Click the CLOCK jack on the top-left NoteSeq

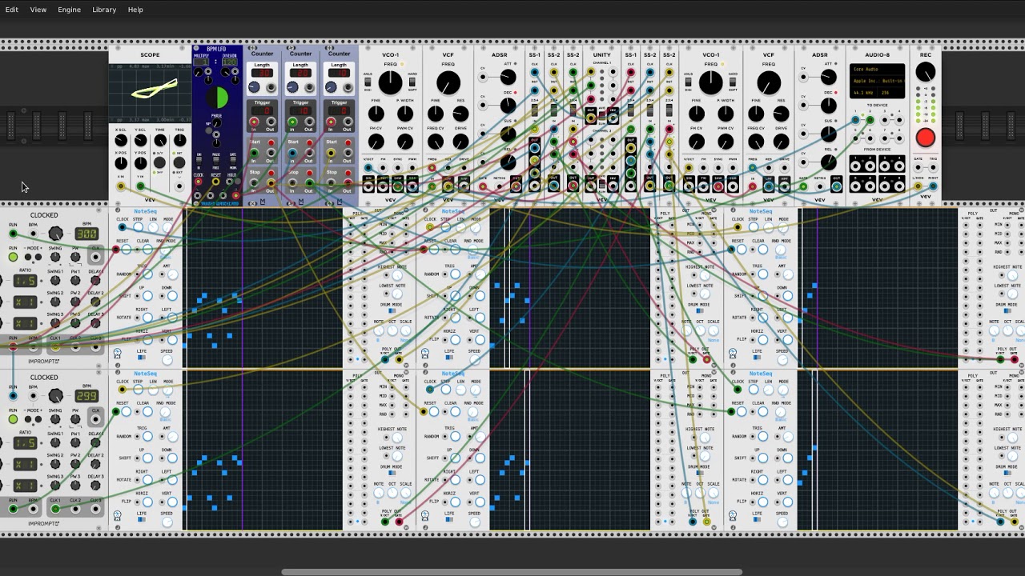click(x=122, y=226)
